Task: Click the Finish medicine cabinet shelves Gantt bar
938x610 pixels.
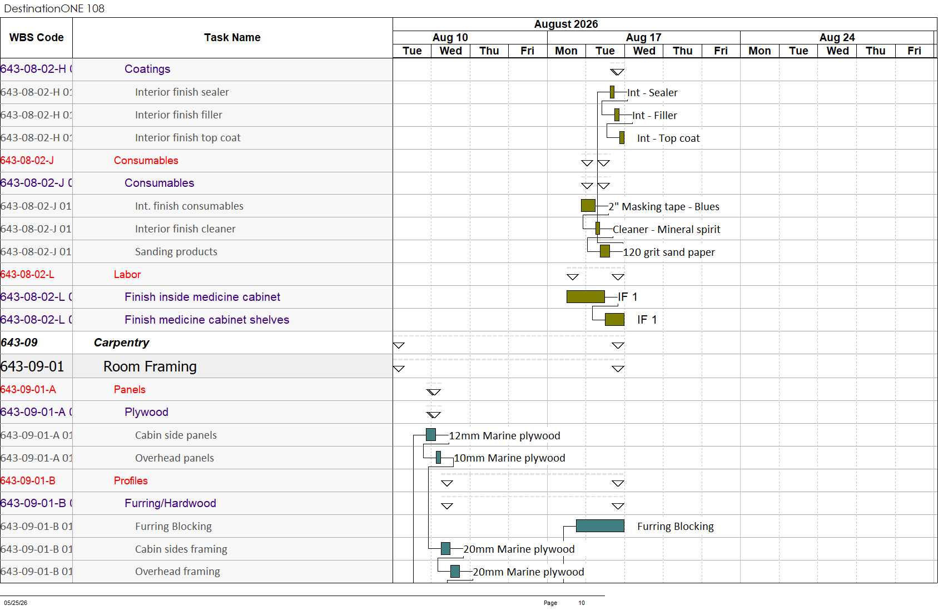Action: click(x=614, y=320)
